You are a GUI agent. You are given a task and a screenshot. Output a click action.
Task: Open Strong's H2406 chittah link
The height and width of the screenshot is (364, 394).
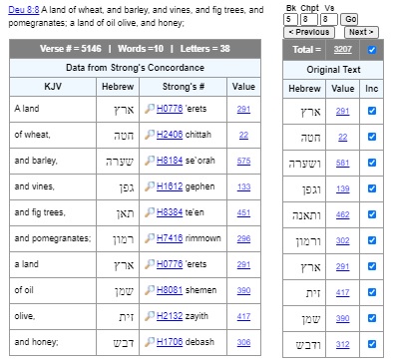[170, 135]
